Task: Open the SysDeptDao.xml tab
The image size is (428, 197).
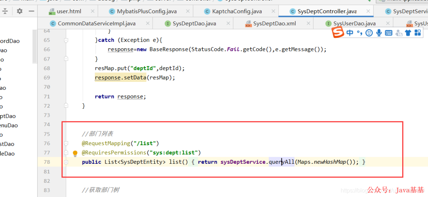Action: click(x=274, y=23)
